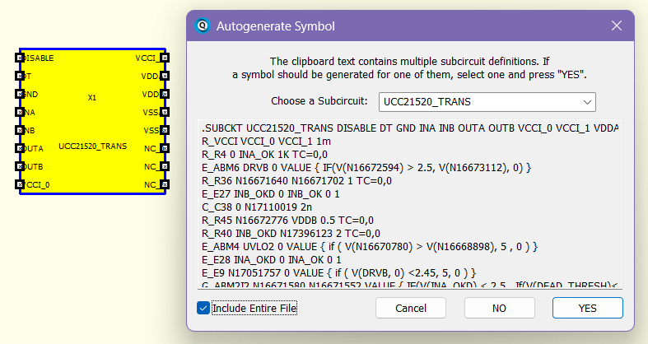This screenshot has height=344, width=648.
Task: Select the OUTA pin terminal
Action: click(20, 148)
